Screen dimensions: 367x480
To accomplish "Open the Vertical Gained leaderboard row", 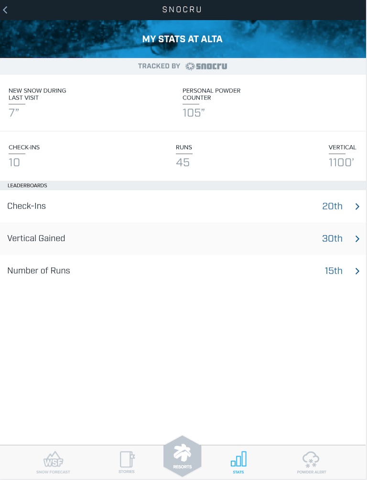I will [x=183, y=239].
